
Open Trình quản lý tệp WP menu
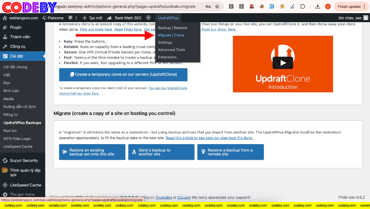[23, 173]
